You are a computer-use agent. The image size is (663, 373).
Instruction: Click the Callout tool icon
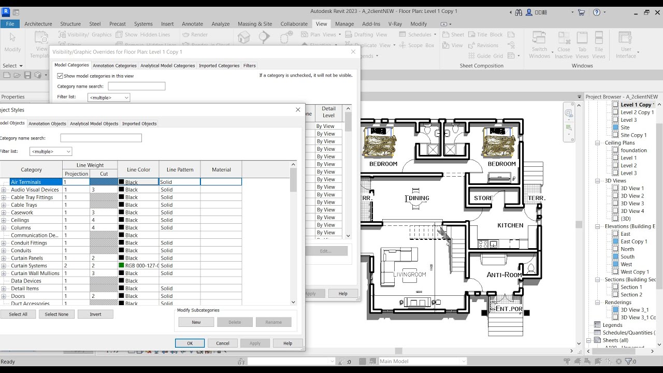286,37
